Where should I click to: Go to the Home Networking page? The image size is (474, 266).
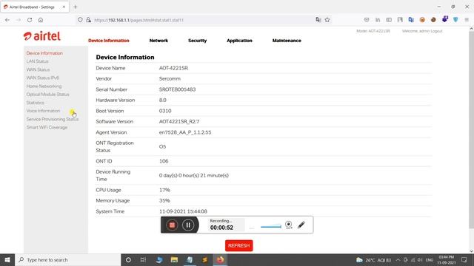(x=44, y=86)
